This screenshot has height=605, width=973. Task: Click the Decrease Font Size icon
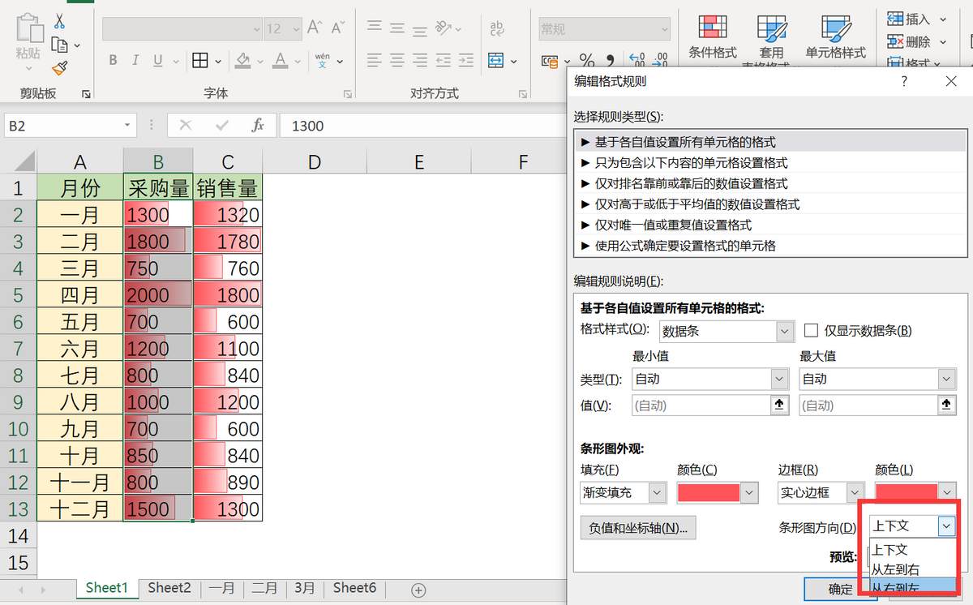click(x=338, y=28)
